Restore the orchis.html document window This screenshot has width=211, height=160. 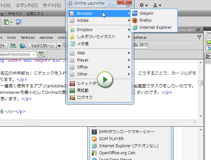[x=198, y=30]
